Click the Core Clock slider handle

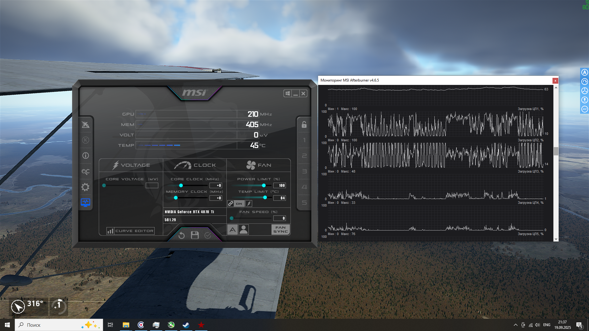point(181,185)
